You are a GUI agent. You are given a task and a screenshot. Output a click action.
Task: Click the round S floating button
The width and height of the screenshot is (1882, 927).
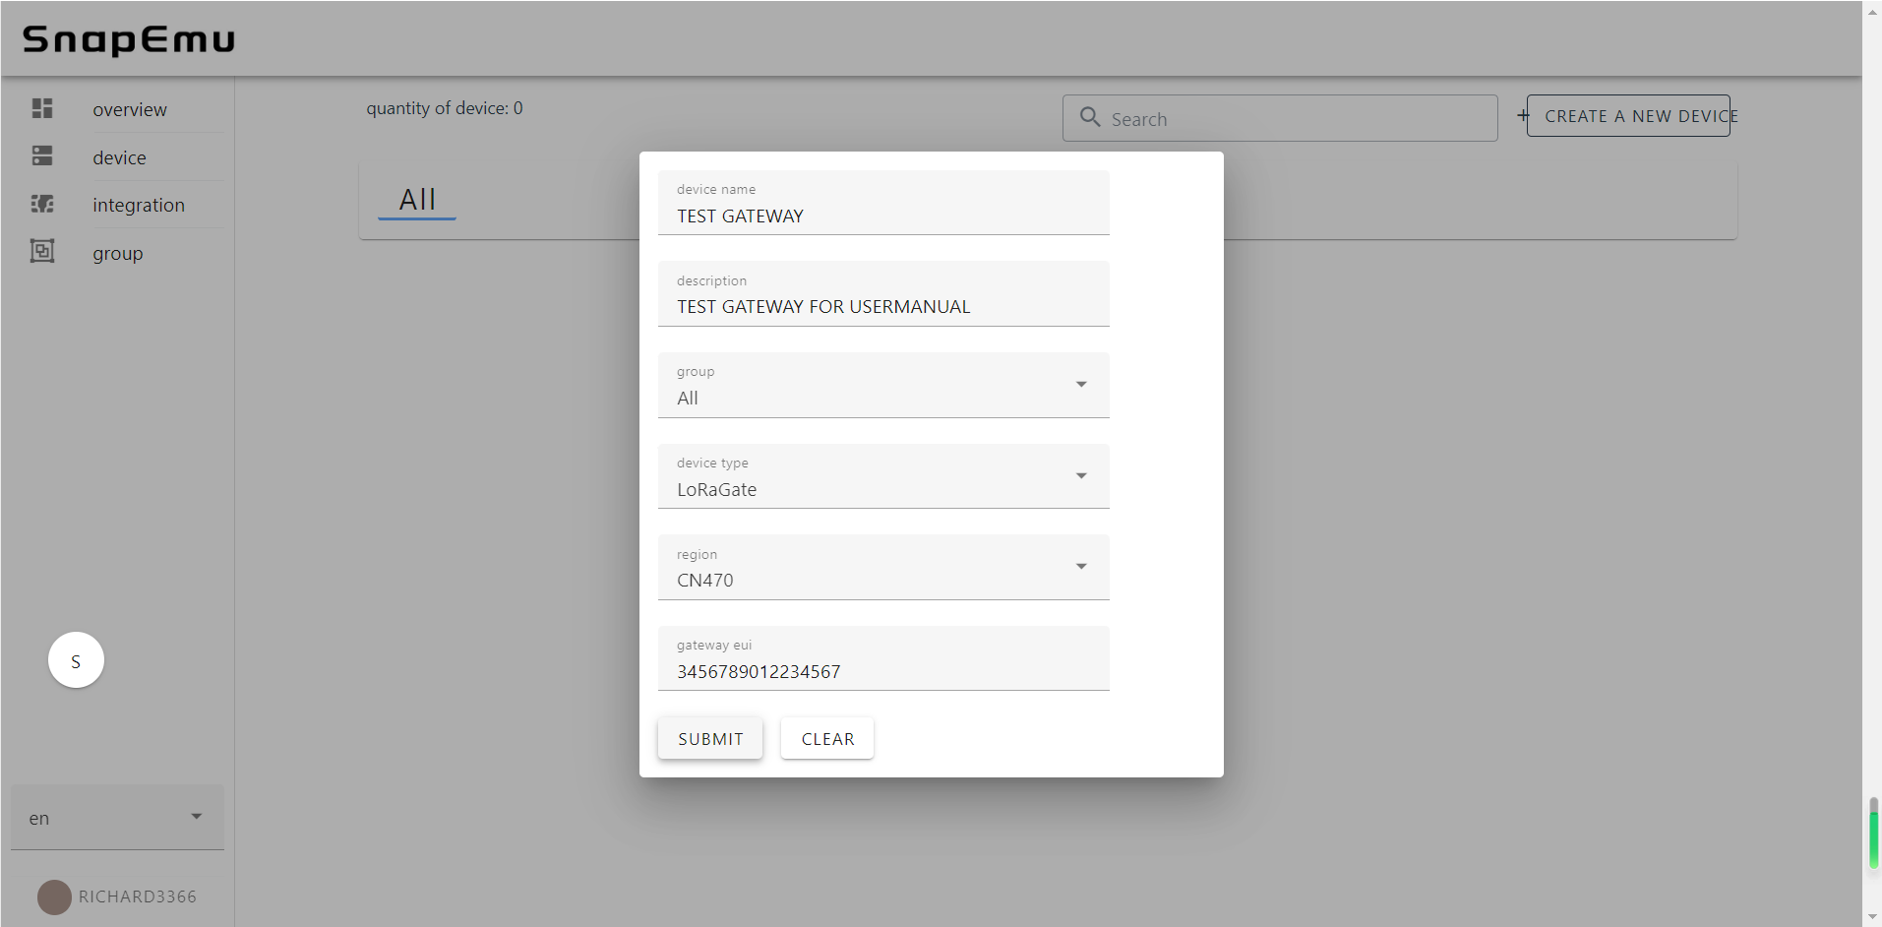[x=76, y=660]
